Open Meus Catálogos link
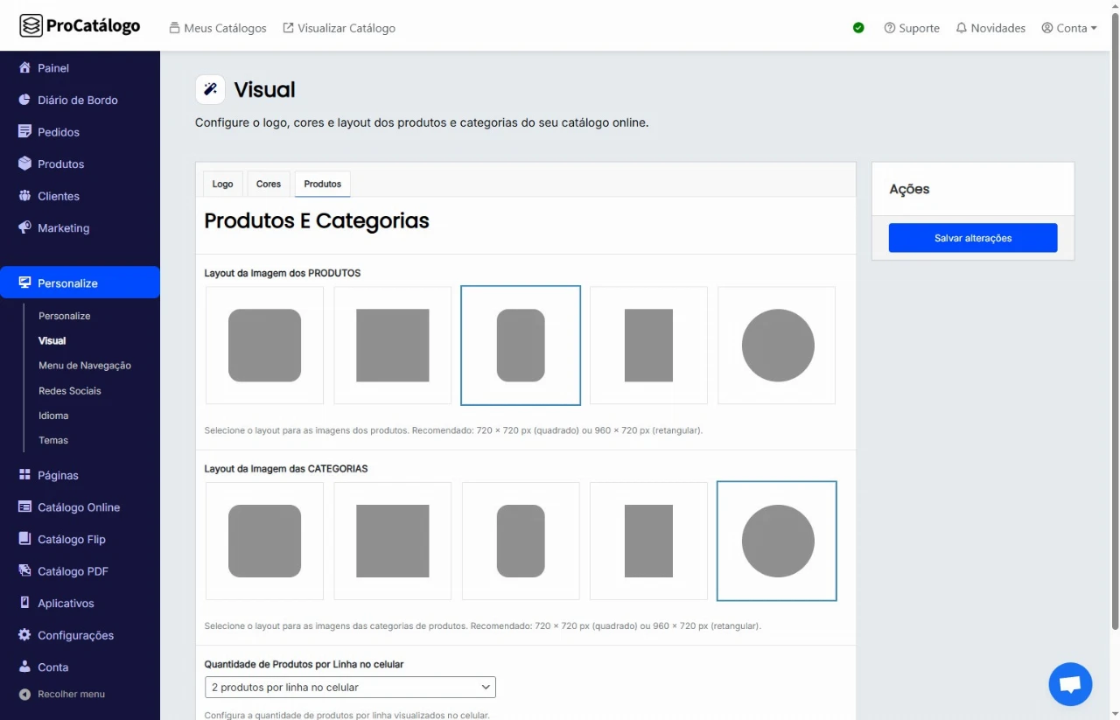The width and height of the screenshot is (1120, 720). (x=218, y=28)
